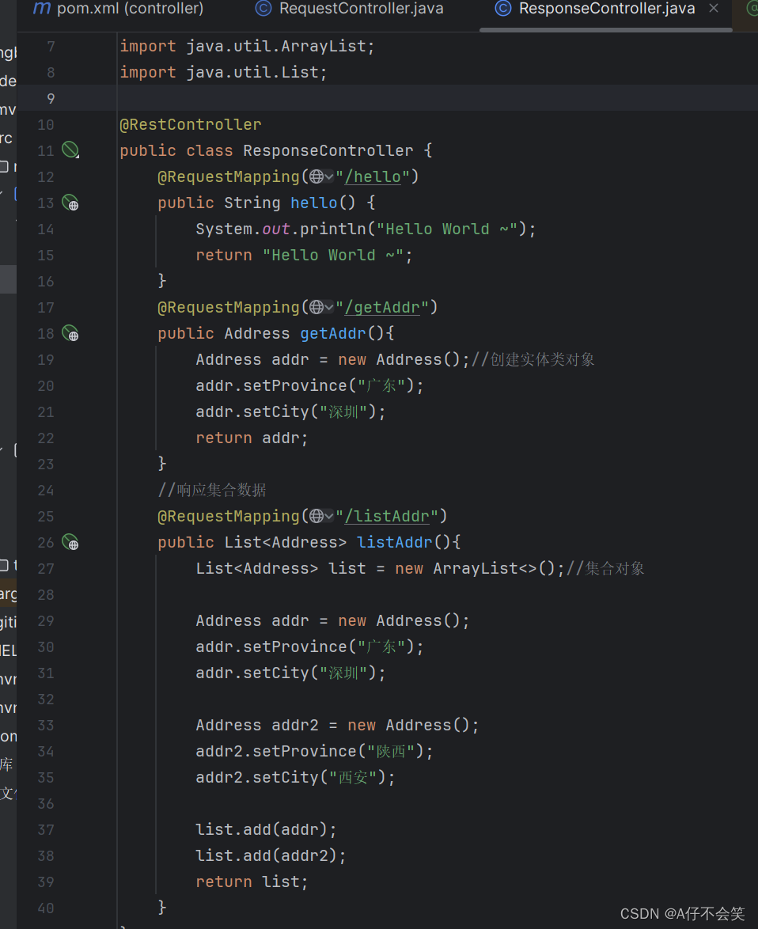Click endpoint gutter icon beside getAddr() method
The height and width of the screenshot is (929, 758).
[70, 333]
